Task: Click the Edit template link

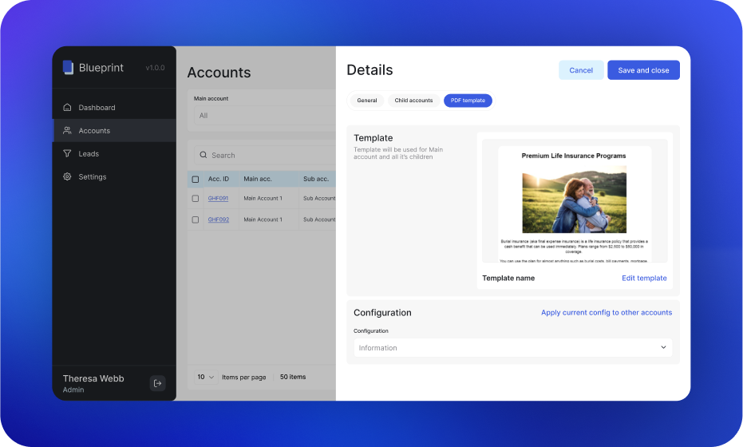Action: tap(644, 279)
